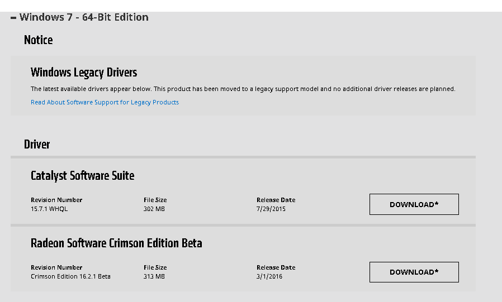Screen dimensions: 502x302
Task: Click the 7/29/2015 release date
Action: (x=271, y=209)
